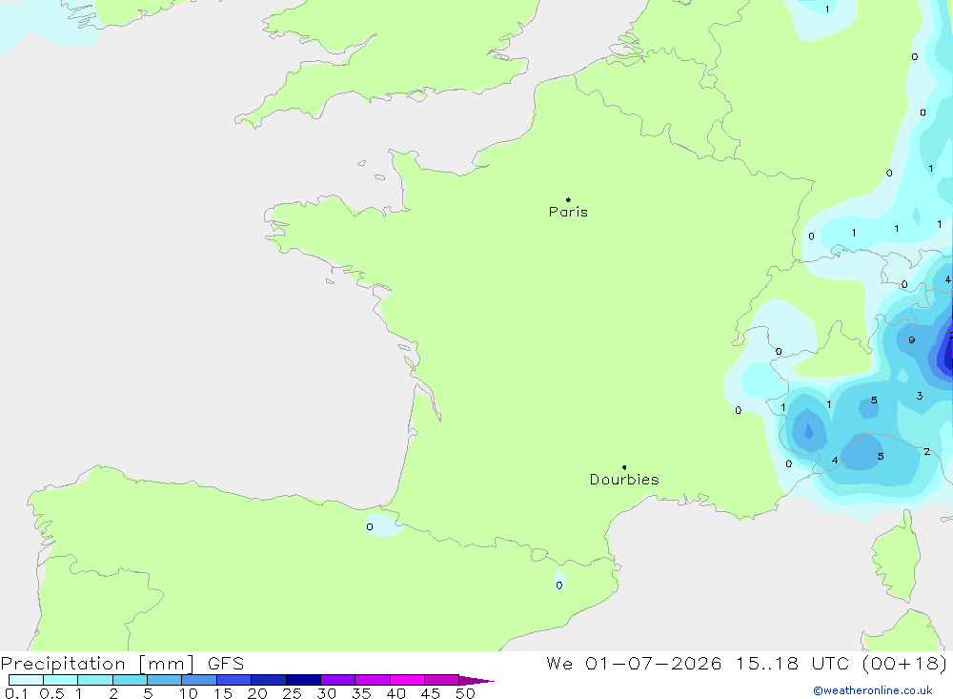Click the '(00+18)' forecast run text
The width and height of the screenshot is (953, 699).
point(904,664)
